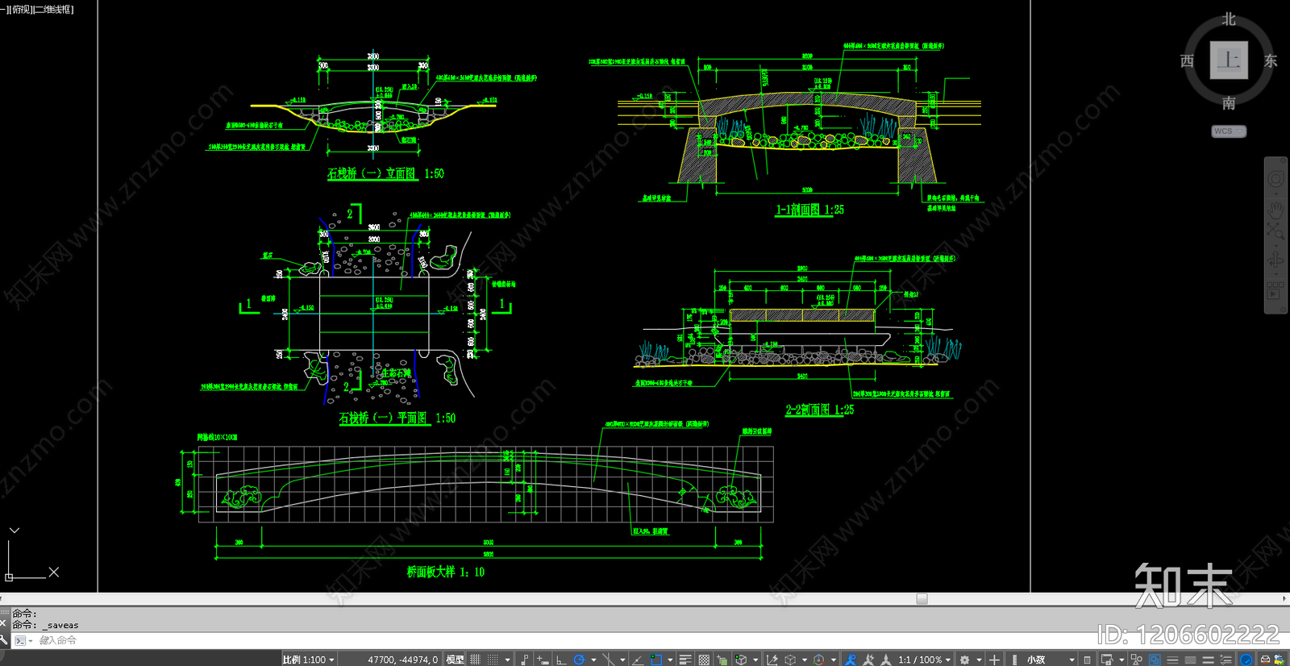Click the 模型 model space tab

pos(455,660)
